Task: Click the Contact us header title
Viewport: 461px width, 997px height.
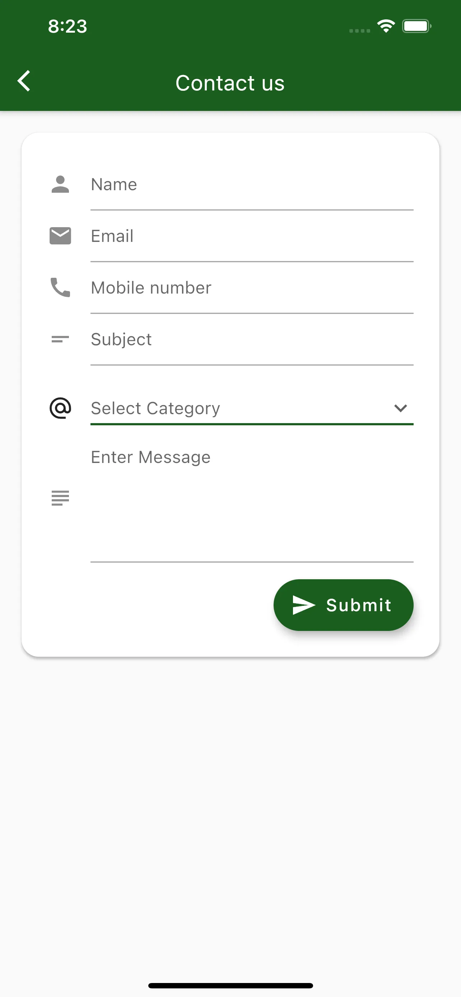Action: click(x=230, y=83)
